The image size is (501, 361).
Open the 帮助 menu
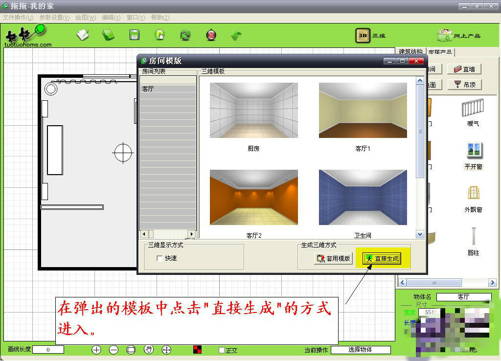point(160,18)
